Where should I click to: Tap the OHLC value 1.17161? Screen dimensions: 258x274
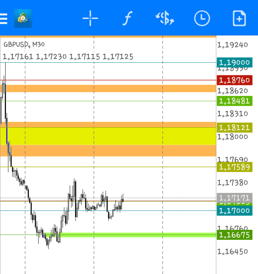click(18, 57)
